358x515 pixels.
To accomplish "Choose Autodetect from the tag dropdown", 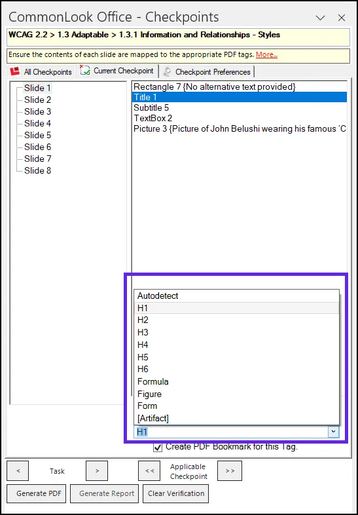I will (236, 296).
